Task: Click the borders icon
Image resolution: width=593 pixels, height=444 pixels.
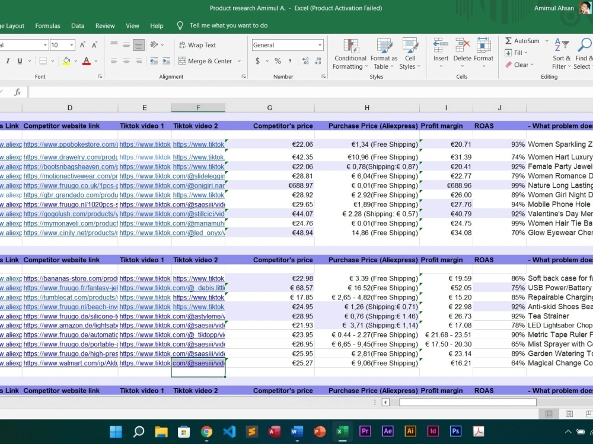Action: click(43, 61)
